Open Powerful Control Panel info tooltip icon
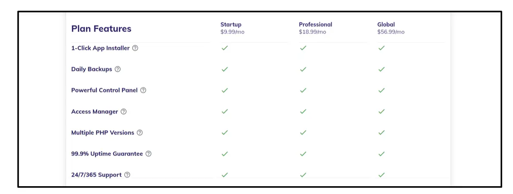 143,90
